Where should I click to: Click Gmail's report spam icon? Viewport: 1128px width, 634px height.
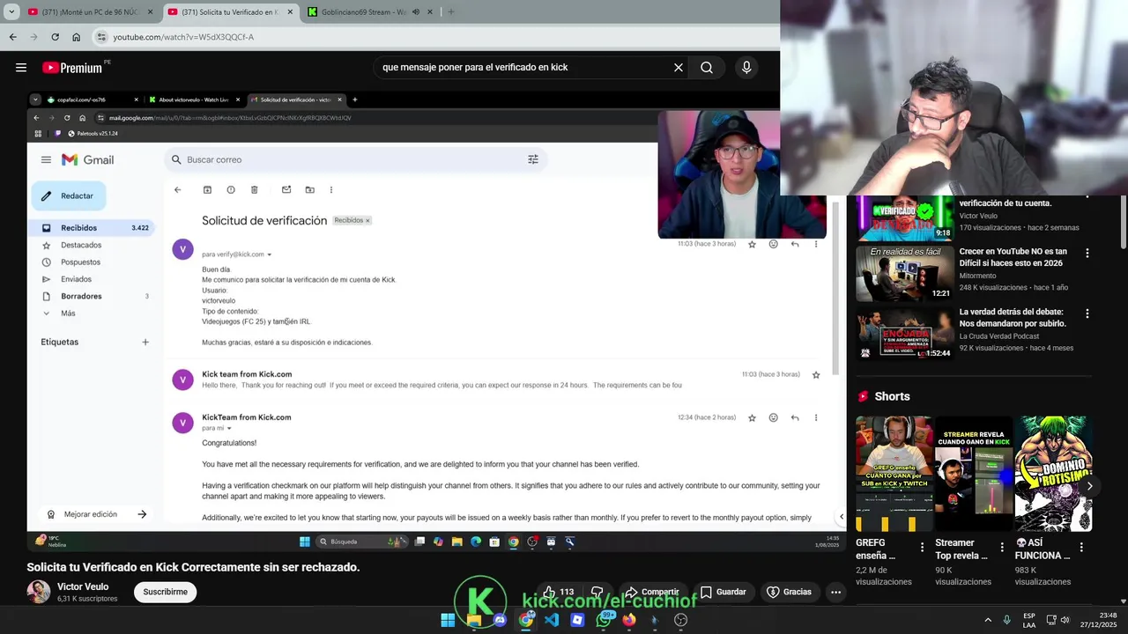[231, 189]
